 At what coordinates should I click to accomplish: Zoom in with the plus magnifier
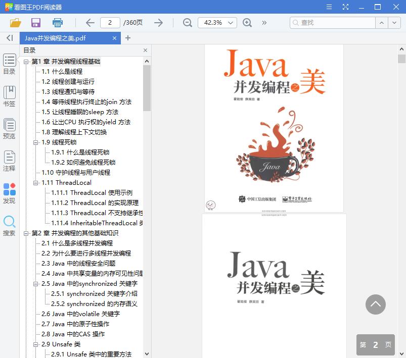click(247, 23)
